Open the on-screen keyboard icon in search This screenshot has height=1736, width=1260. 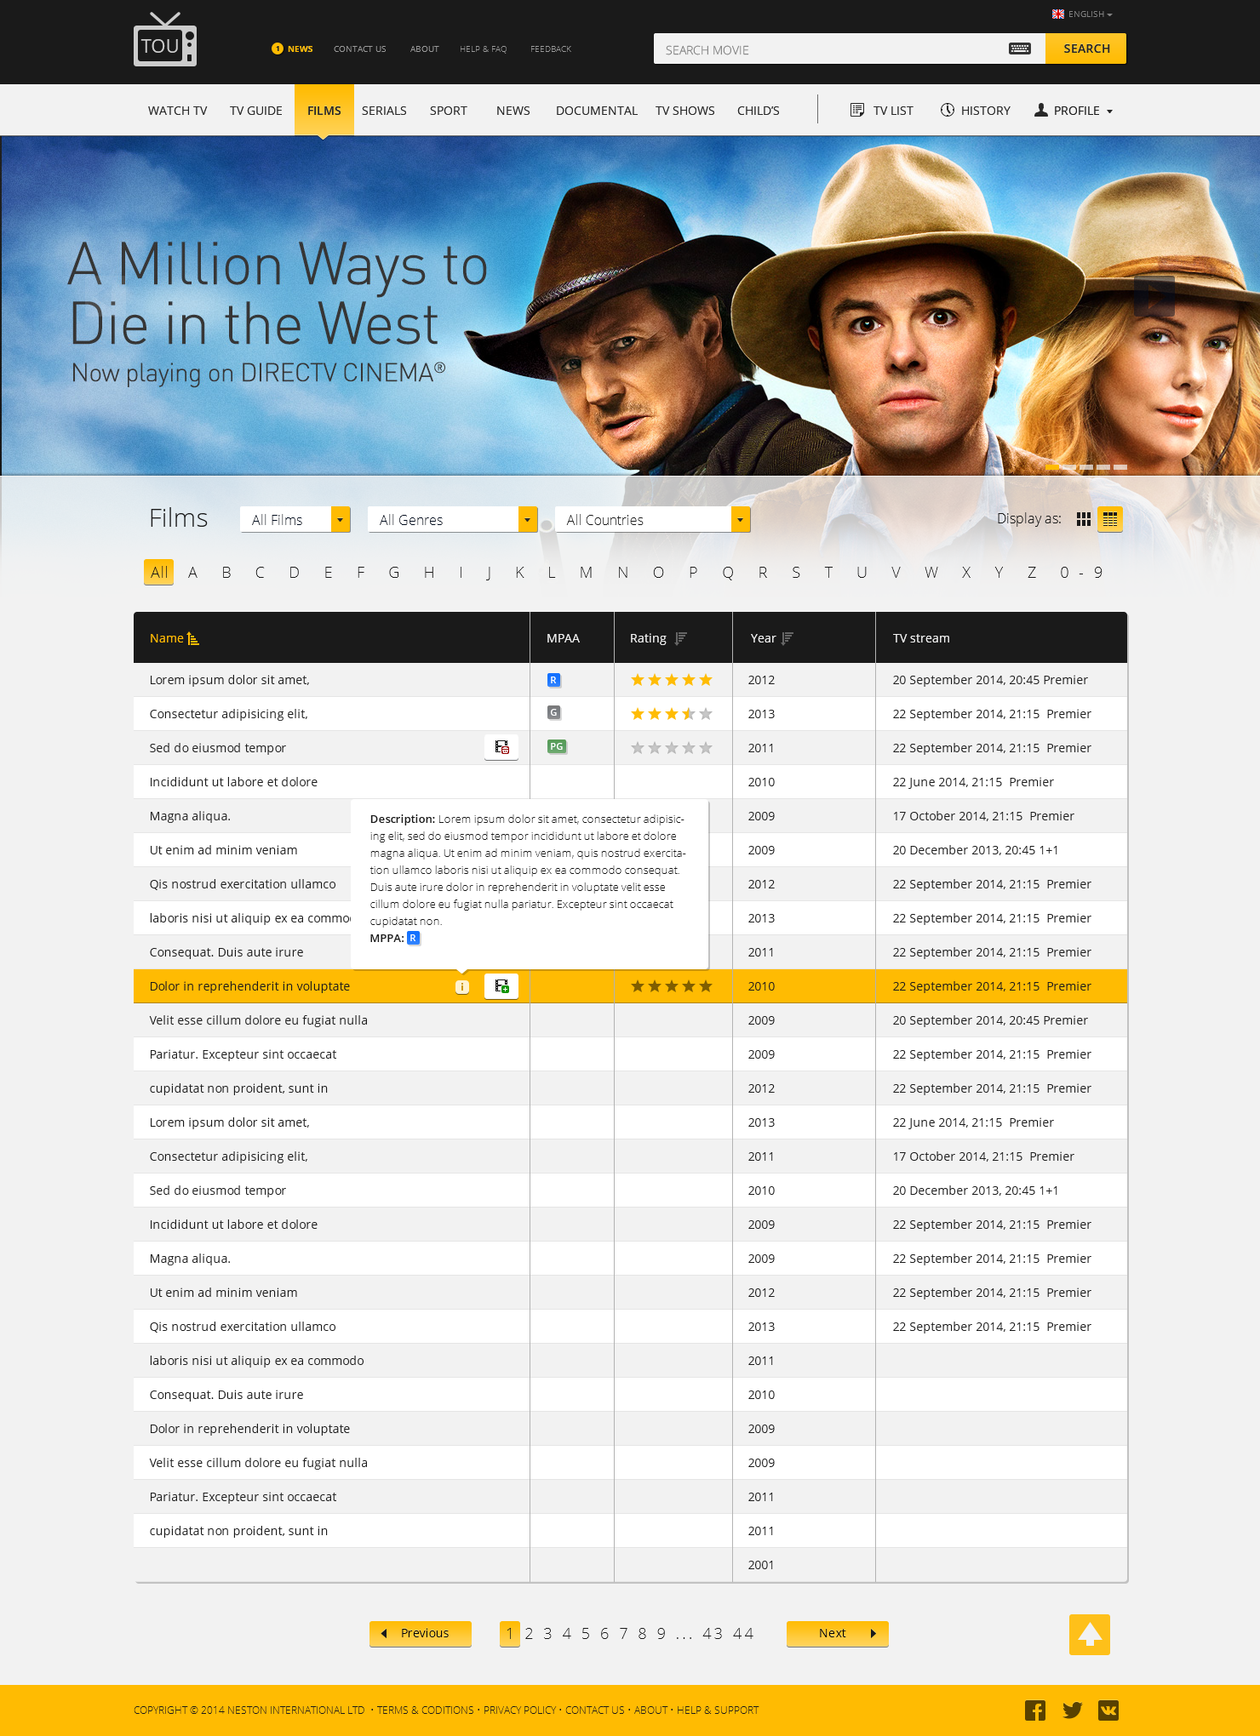point(1020,49)
